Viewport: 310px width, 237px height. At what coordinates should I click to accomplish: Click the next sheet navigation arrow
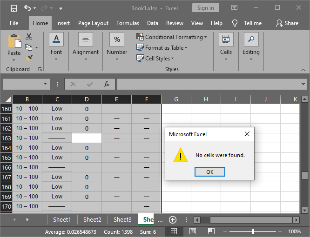(x=27, y=220)
